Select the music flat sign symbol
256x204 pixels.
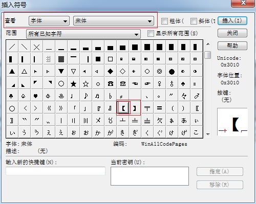point(110,96)
